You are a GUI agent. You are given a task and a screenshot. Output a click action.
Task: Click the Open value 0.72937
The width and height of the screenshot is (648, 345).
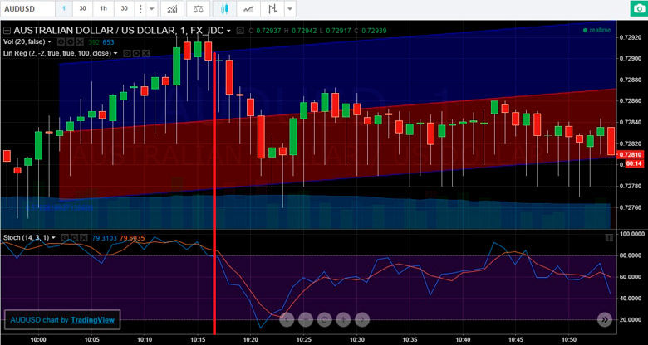point(268,31)
